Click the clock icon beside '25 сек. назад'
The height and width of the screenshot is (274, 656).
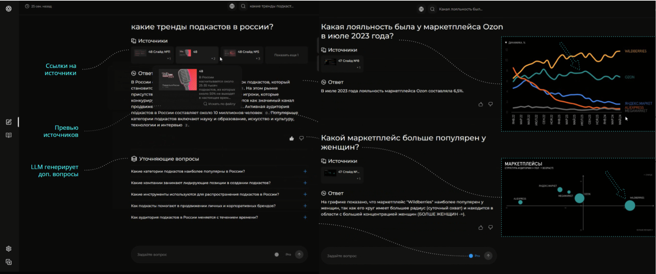[x=27, y=6]
